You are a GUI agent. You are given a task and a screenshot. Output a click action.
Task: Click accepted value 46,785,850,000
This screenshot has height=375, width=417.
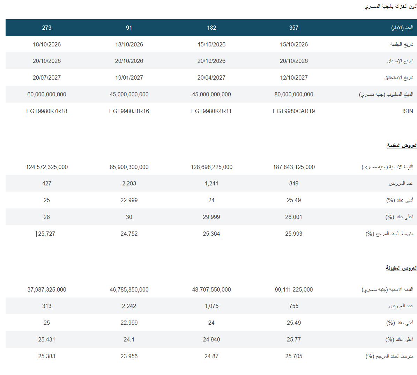click(129, 289)
